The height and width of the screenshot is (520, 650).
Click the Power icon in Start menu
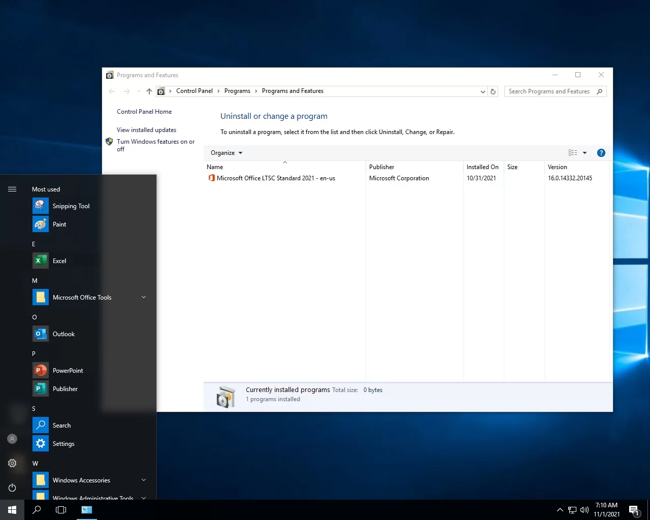tap(12, 487)
